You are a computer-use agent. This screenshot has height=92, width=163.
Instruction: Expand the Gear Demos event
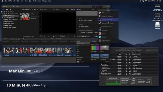coord(3,22)
